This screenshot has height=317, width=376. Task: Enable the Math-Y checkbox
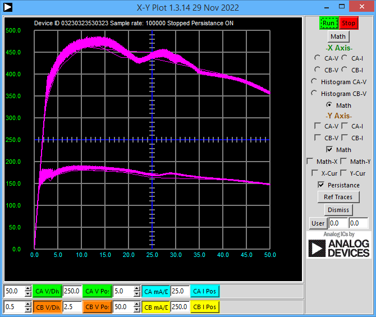(343, 162)
